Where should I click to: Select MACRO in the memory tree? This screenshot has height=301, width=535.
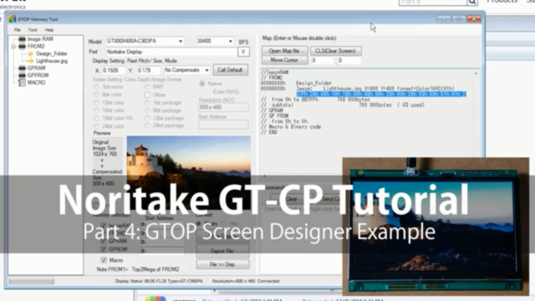(36, 83)
